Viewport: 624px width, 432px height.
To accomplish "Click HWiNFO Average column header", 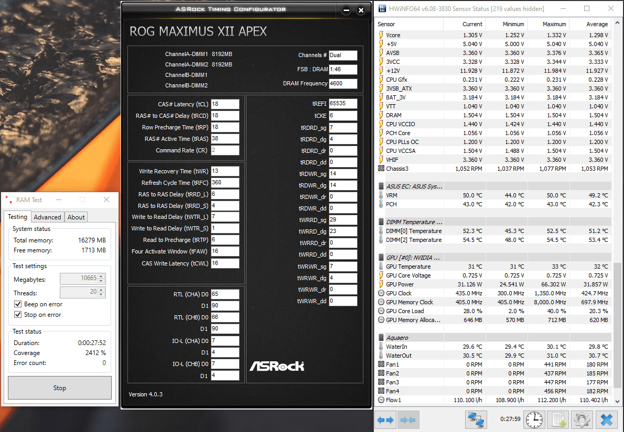I will (590, 24).
